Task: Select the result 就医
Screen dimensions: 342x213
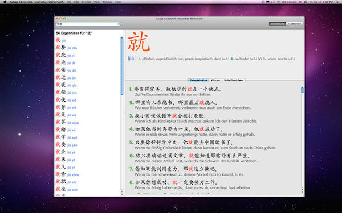Action: pos(65,159)
